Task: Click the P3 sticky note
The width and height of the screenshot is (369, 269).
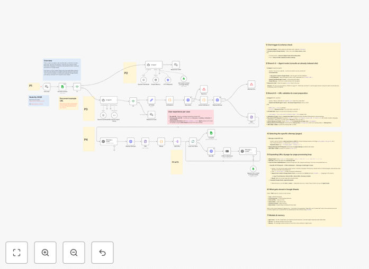Action: [x=89, y=108]
